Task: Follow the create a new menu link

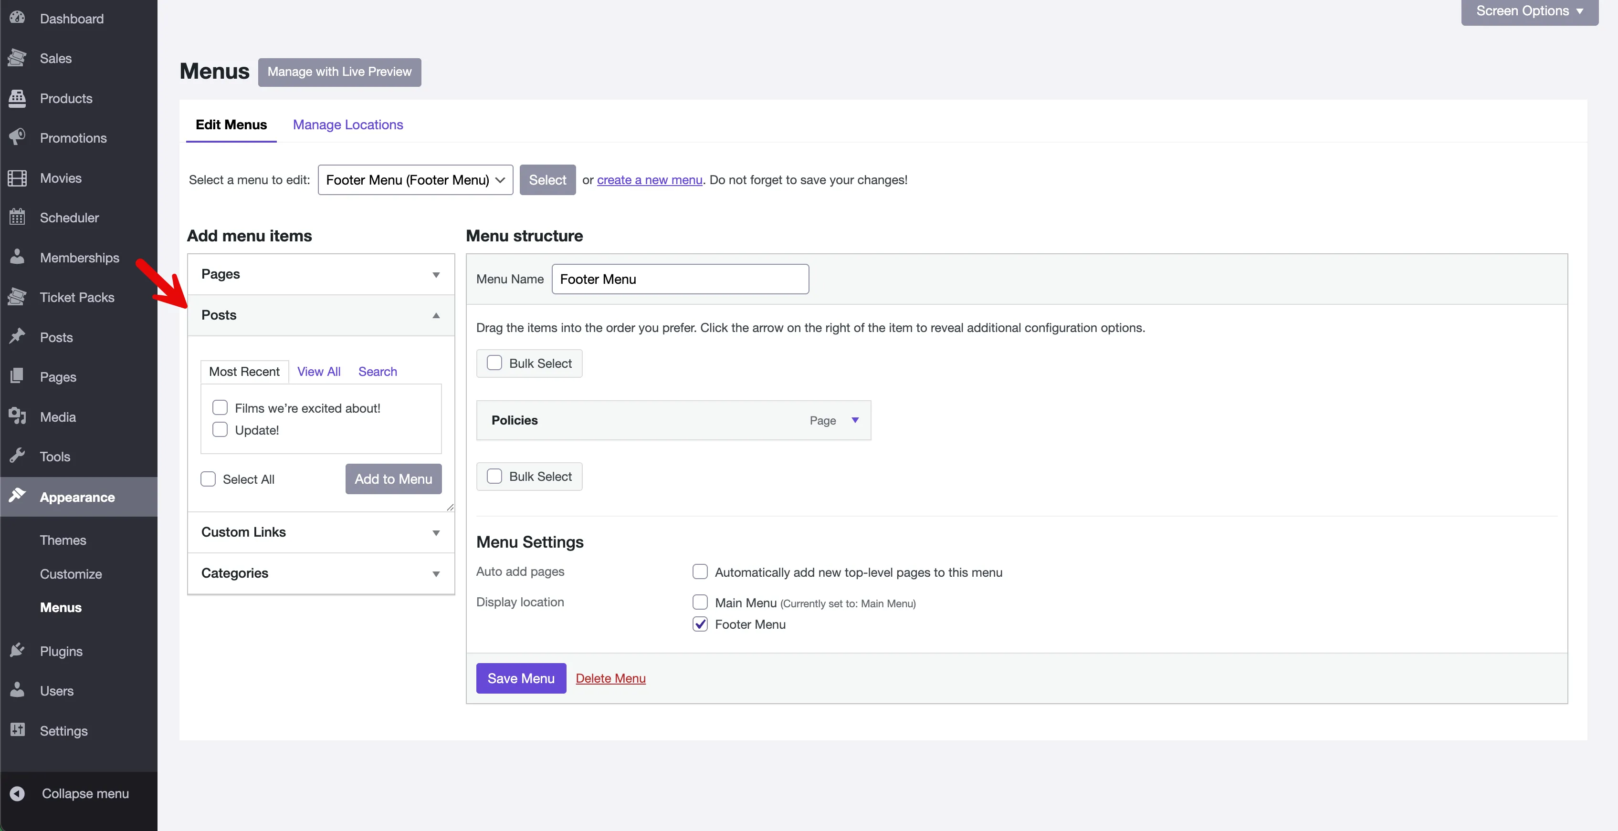Action: pyautogui.click(x=650, y=180)
